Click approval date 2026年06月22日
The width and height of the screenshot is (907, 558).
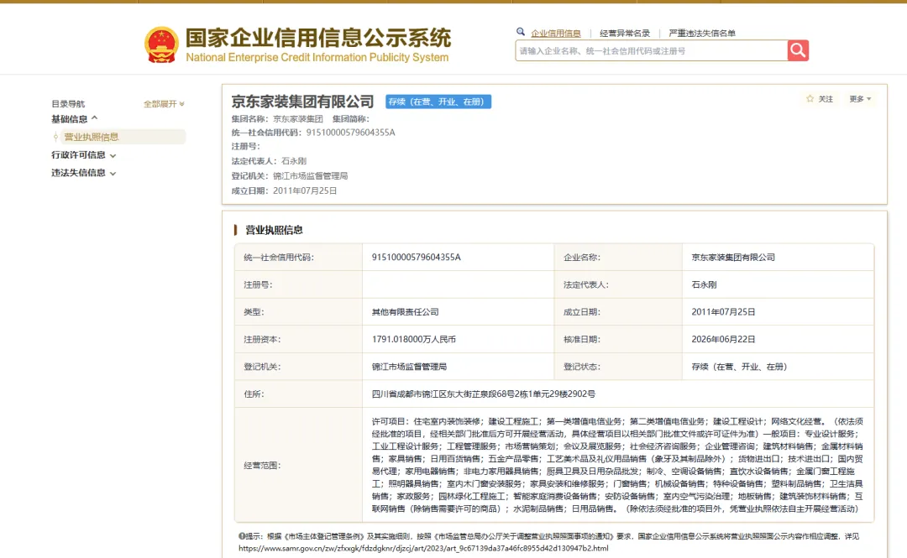coord(724,340)
